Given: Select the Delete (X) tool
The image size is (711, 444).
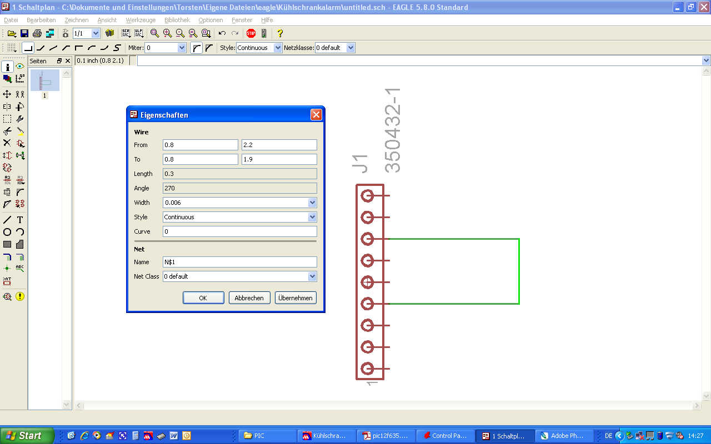Looking at the screenshot, I should [x=7, y=143].
